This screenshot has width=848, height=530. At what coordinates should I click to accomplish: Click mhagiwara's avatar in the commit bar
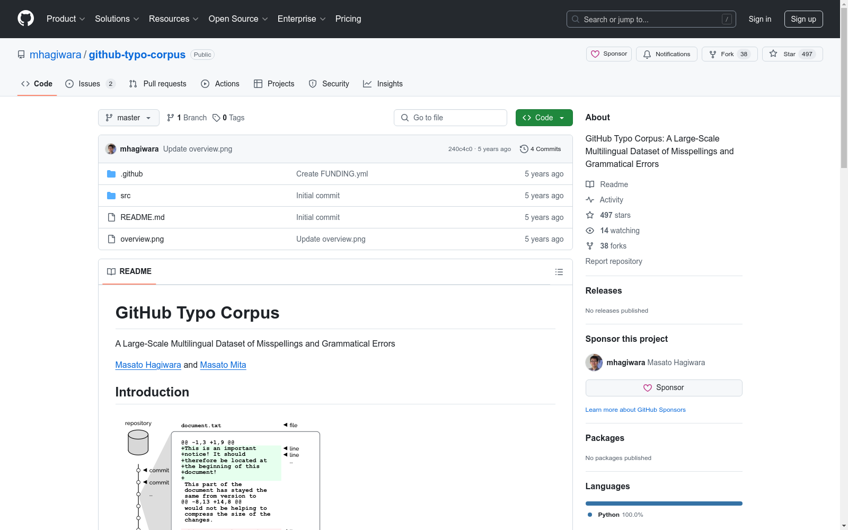coord(111,149)
